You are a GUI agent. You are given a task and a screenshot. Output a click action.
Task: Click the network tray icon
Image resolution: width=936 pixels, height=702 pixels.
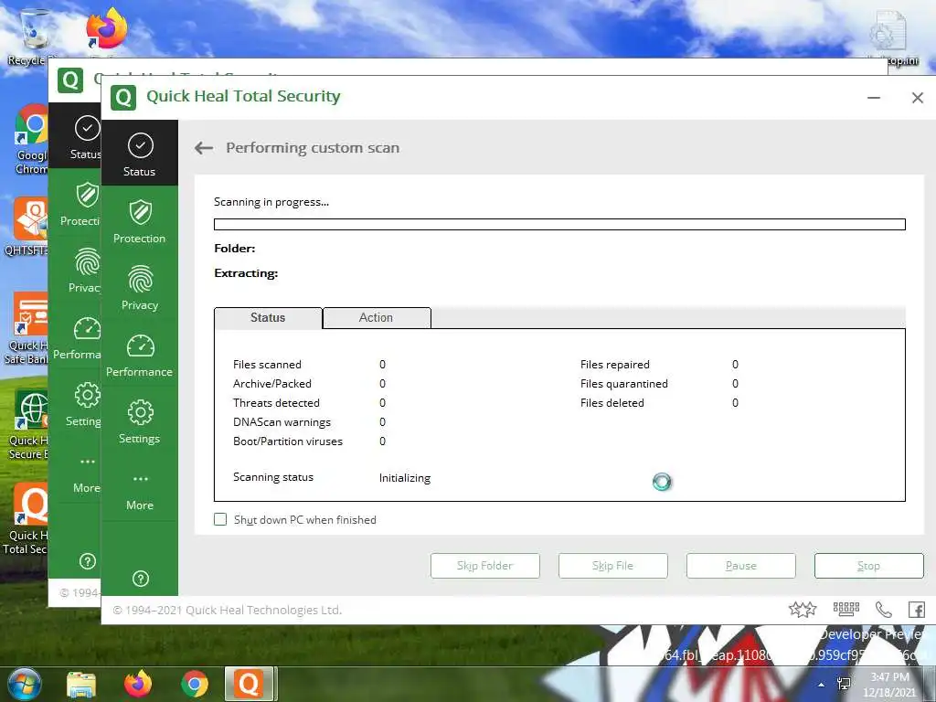(x=844, y=684)
